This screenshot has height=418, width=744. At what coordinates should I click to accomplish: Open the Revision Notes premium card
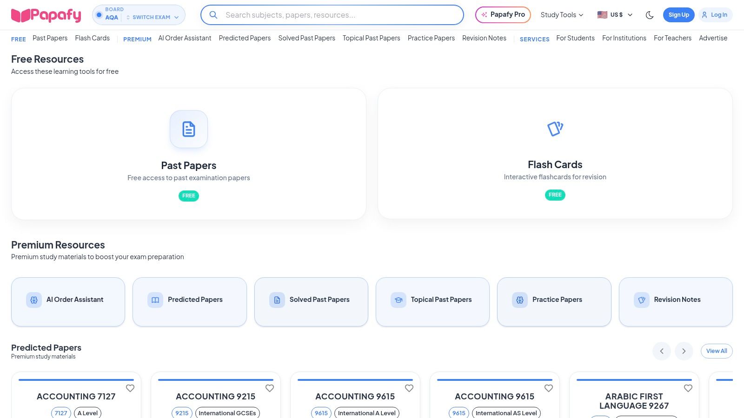point(676,302)
